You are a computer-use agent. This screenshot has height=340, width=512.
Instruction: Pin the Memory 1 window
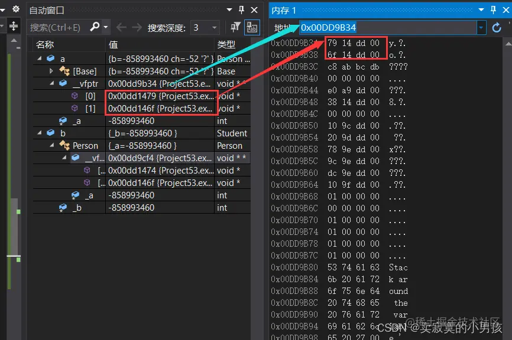point(494,10)
